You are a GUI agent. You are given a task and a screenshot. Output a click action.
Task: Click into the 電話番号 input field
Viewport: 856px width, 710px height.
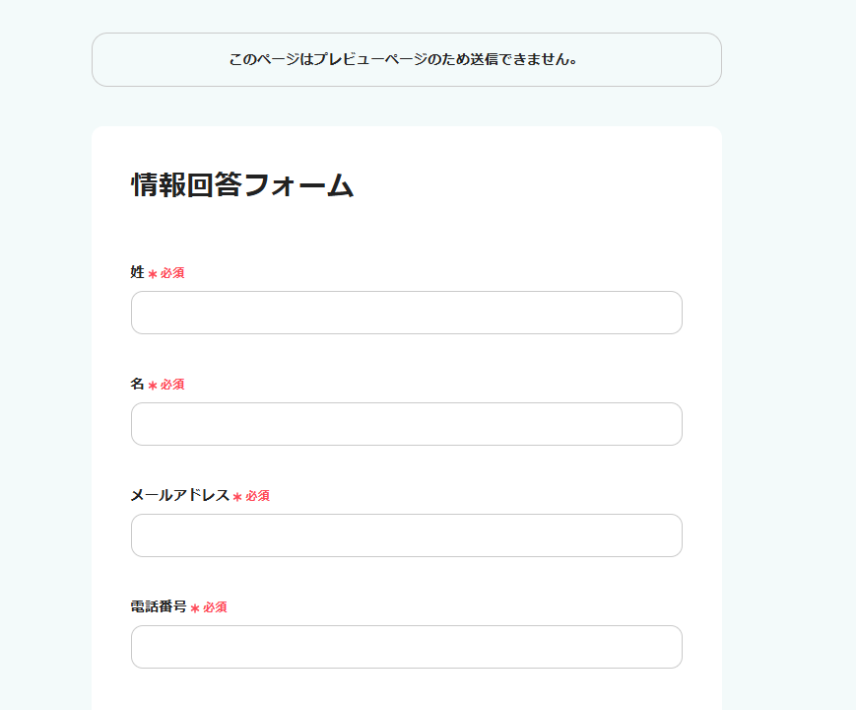click(x=406, y=647)
